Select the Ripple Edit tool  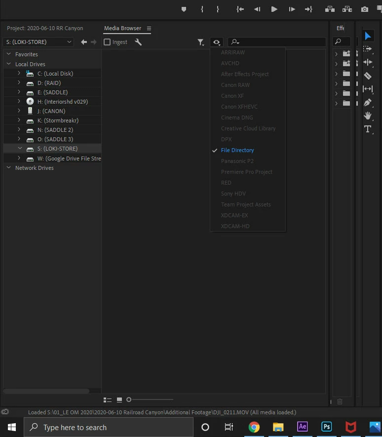click(368, 62)
